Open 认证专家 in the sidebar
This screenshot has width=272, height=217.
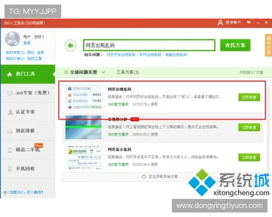[x=28, y=112]
